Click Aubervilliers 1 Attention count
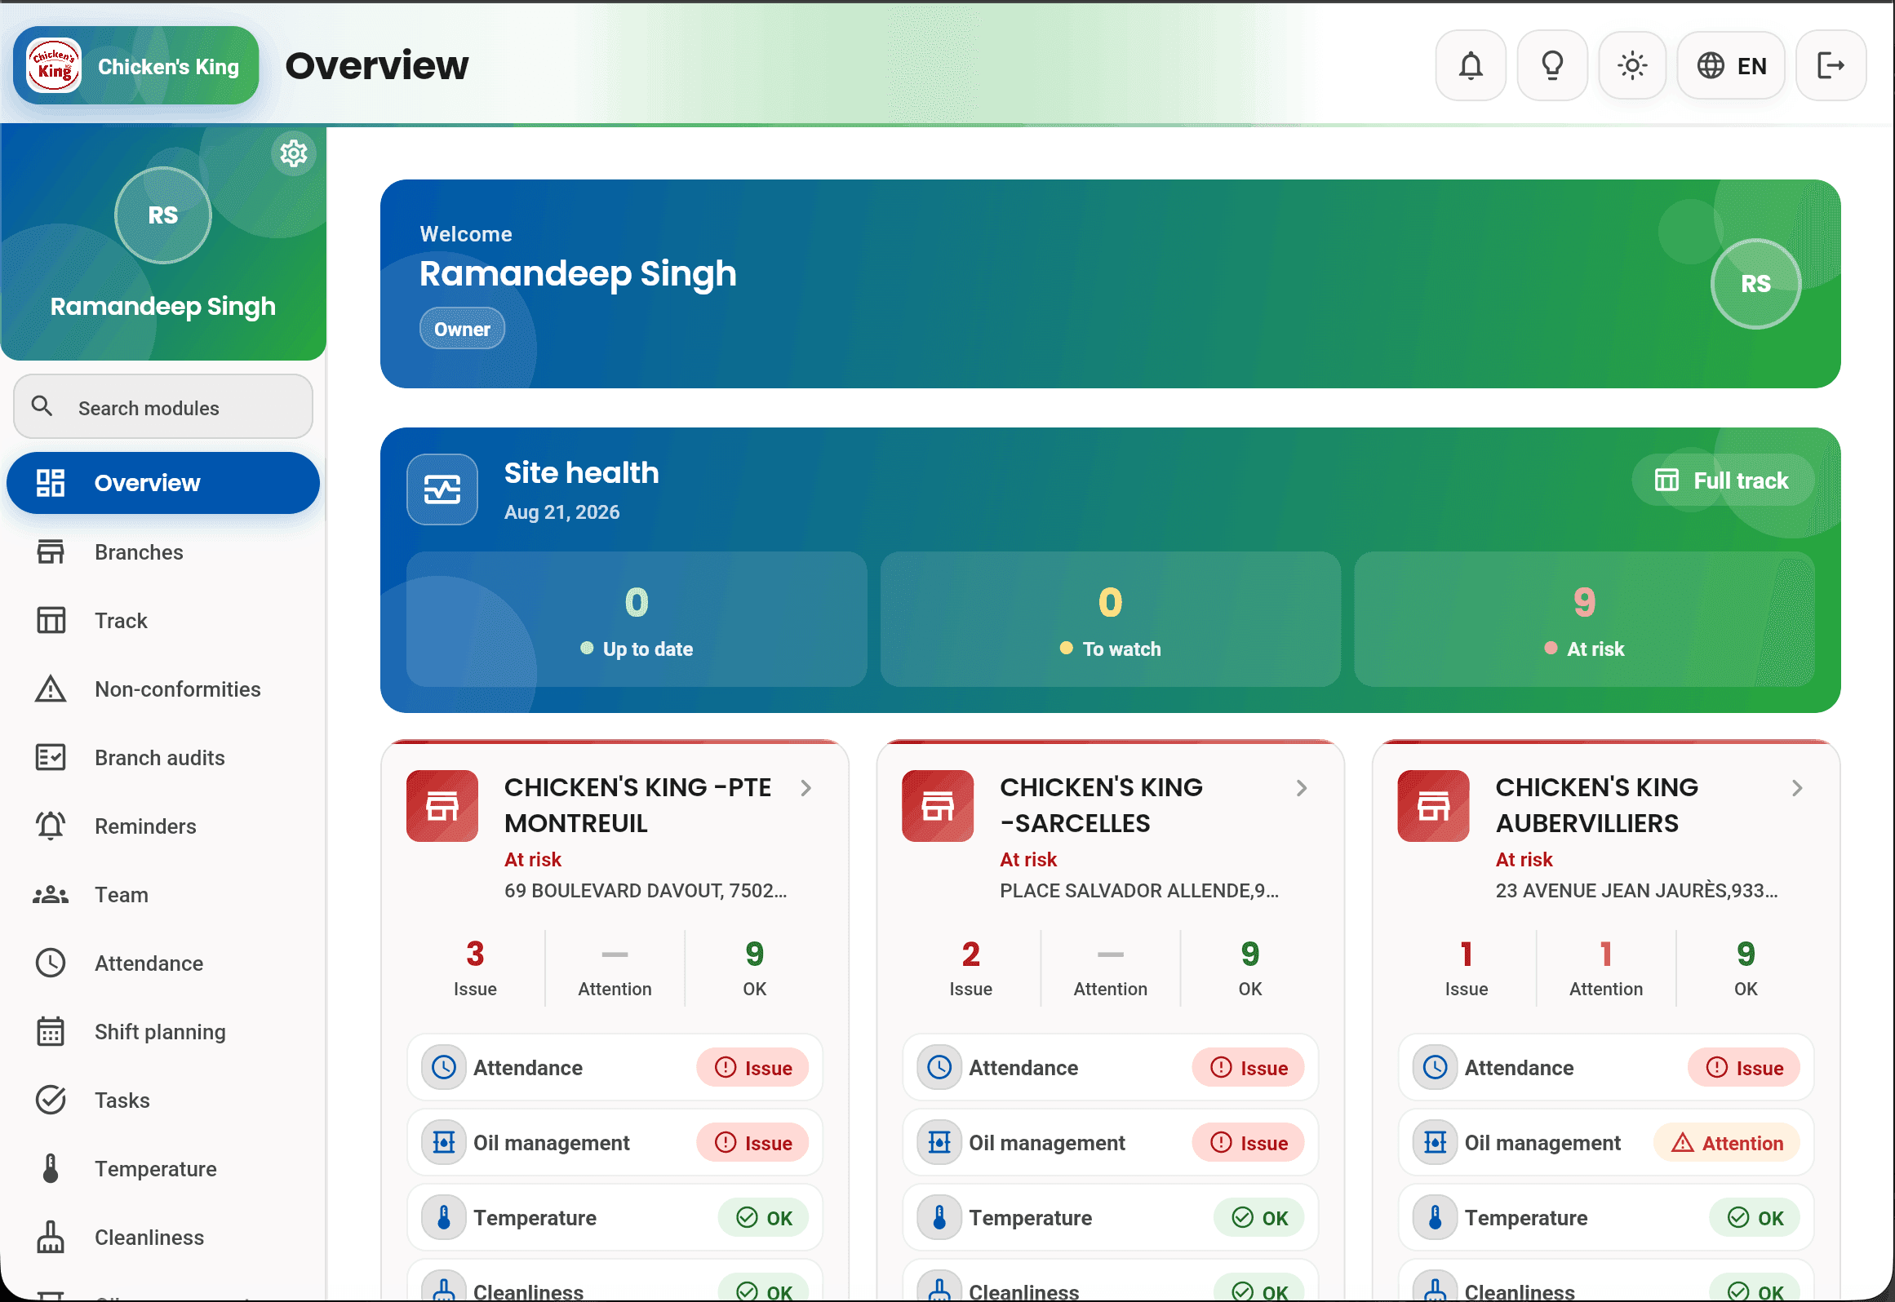Screen dimensions: 1895x1302 pyautogui.click(x=1606, y=968)
